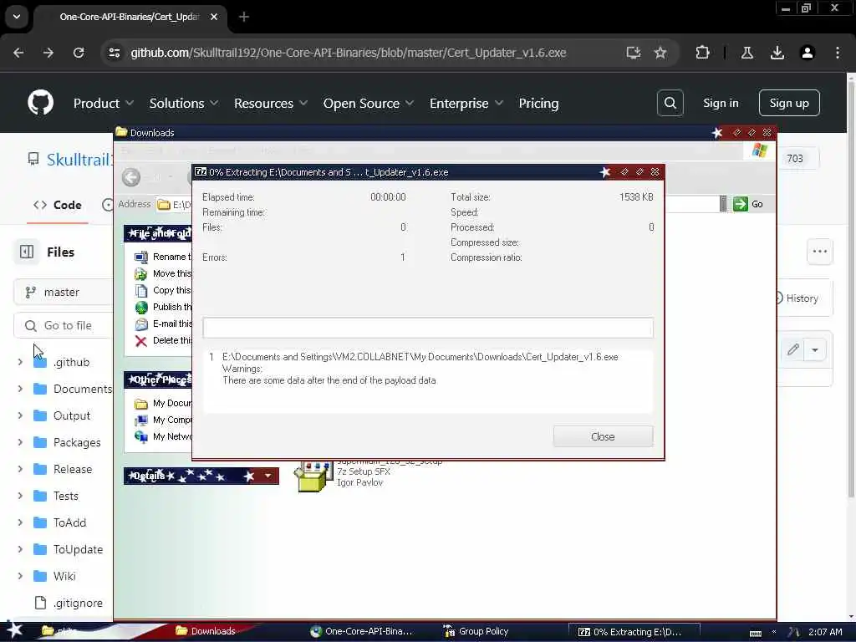Click the Chrome Labs flask icon
Screen dimensions: 856x642
point(746,53)
